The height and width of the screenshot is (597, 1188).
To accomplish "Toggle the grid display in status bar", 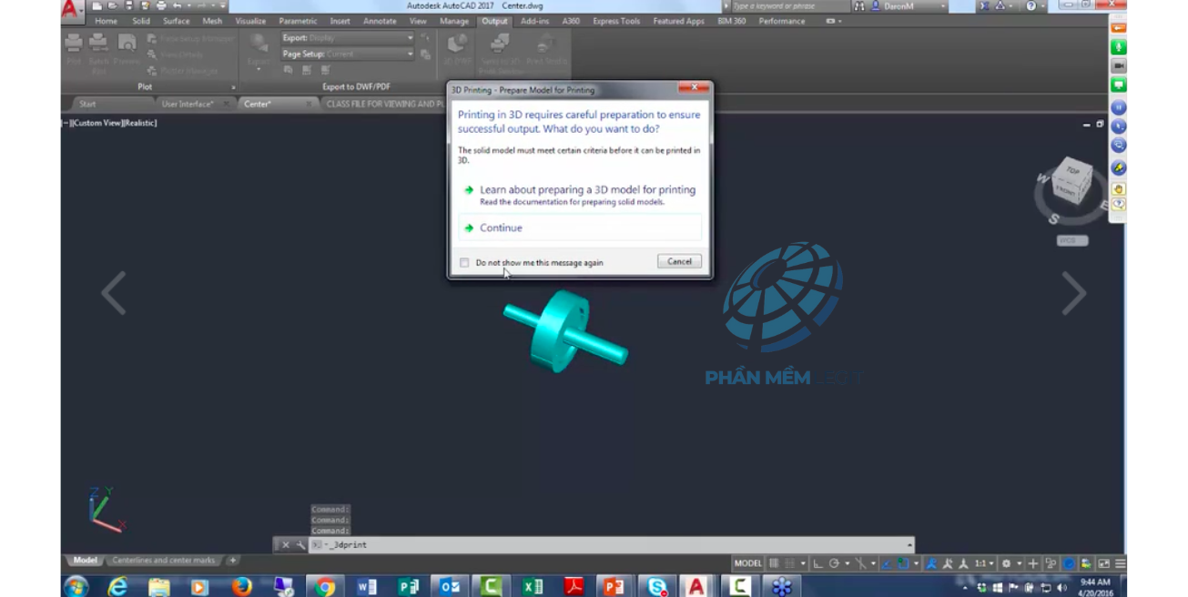I will coord(774,563).
